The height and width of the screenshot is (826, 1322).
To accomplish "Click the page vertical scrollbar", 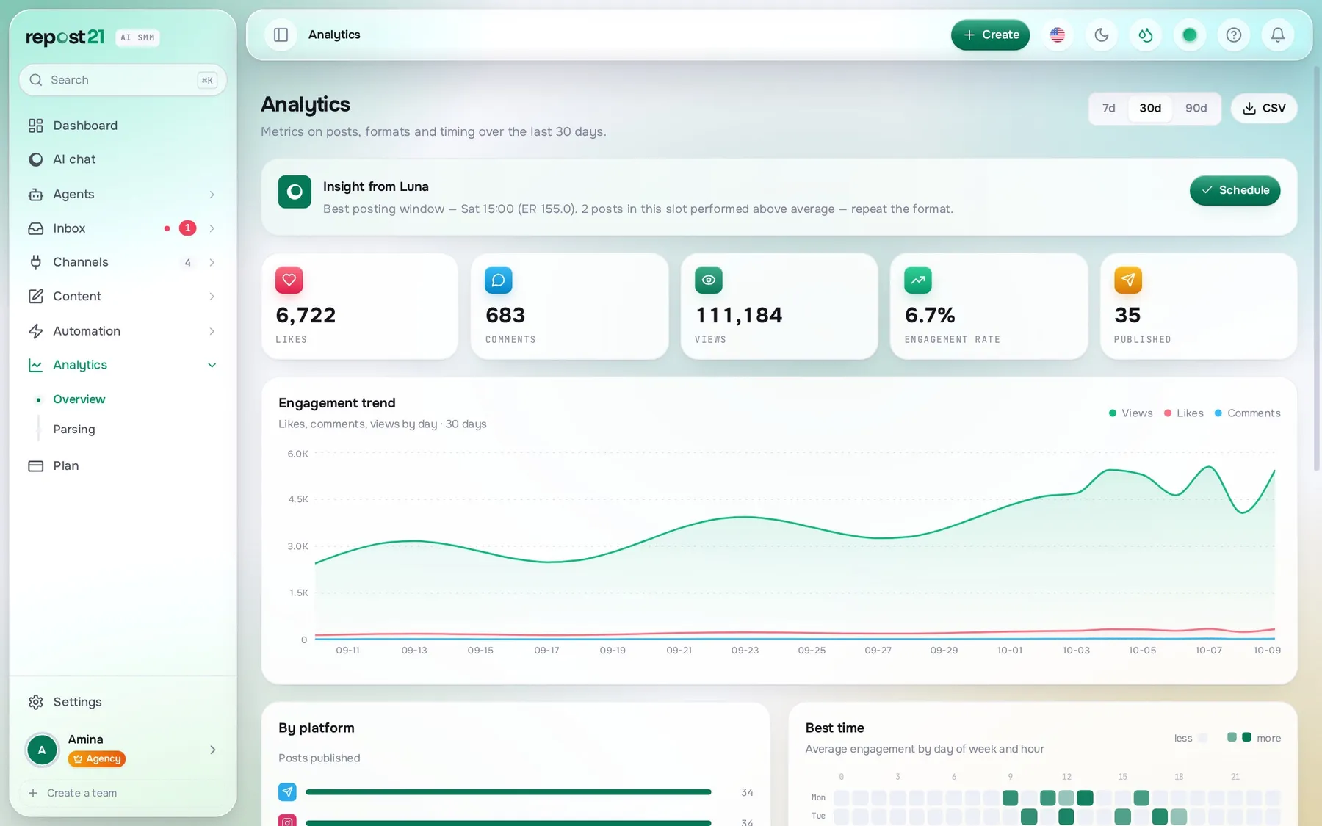I will click(x=1316, y=268).
